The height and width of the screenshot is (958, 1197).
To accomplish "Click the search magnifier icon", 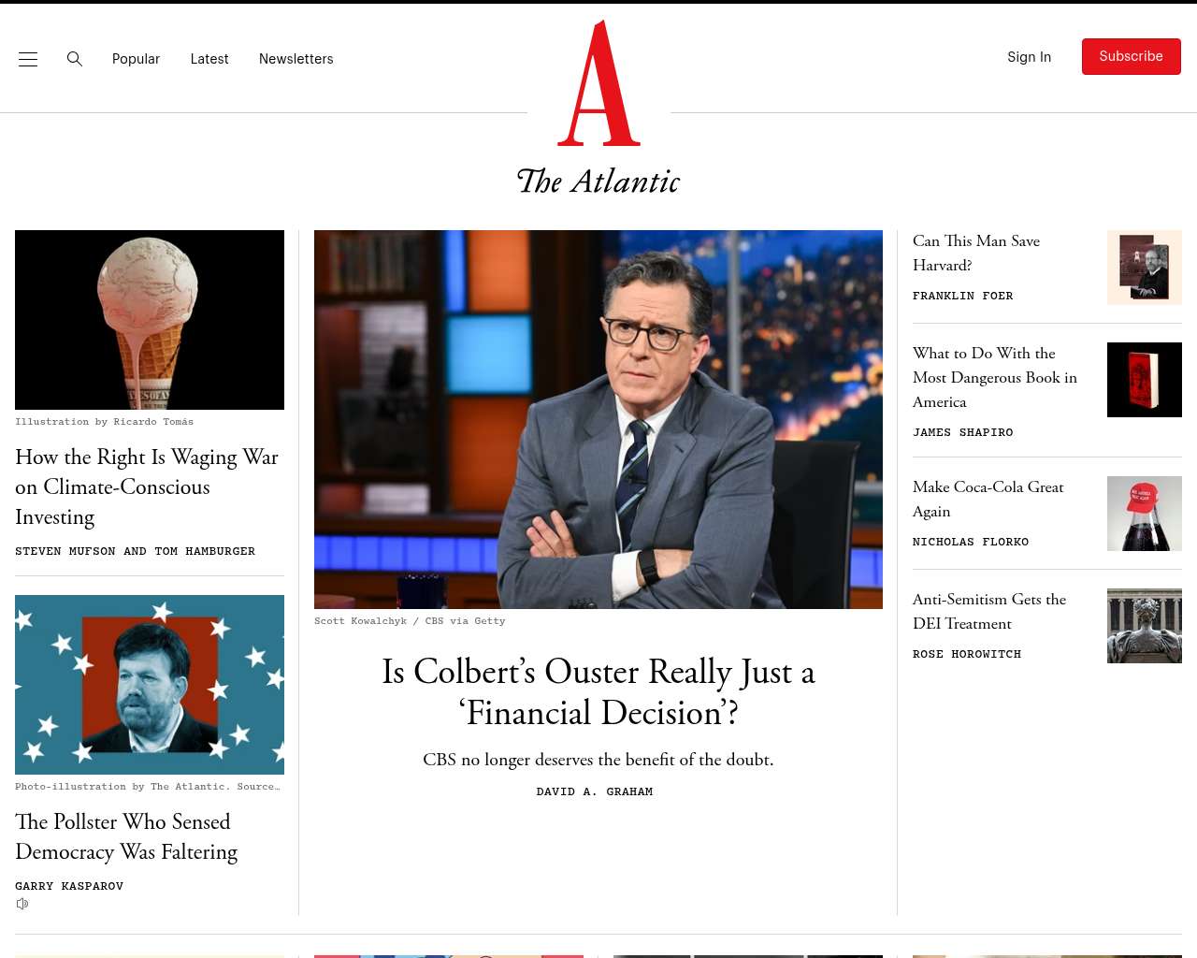I will [x=75, y=59].
